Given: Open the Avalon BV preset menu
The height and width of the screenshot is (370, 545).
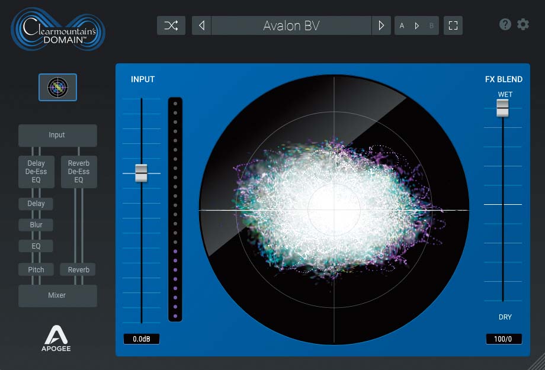Looking at the screenshot, I should [291, 25].
